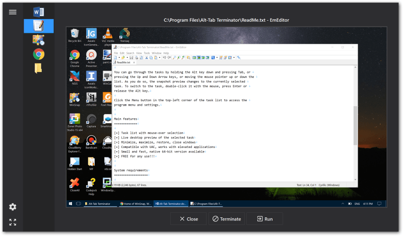The width and height of the screenshot is (403, 236).
Task: Open the Tools menu in EmEditor preview
Action: (x=147, y=53)
